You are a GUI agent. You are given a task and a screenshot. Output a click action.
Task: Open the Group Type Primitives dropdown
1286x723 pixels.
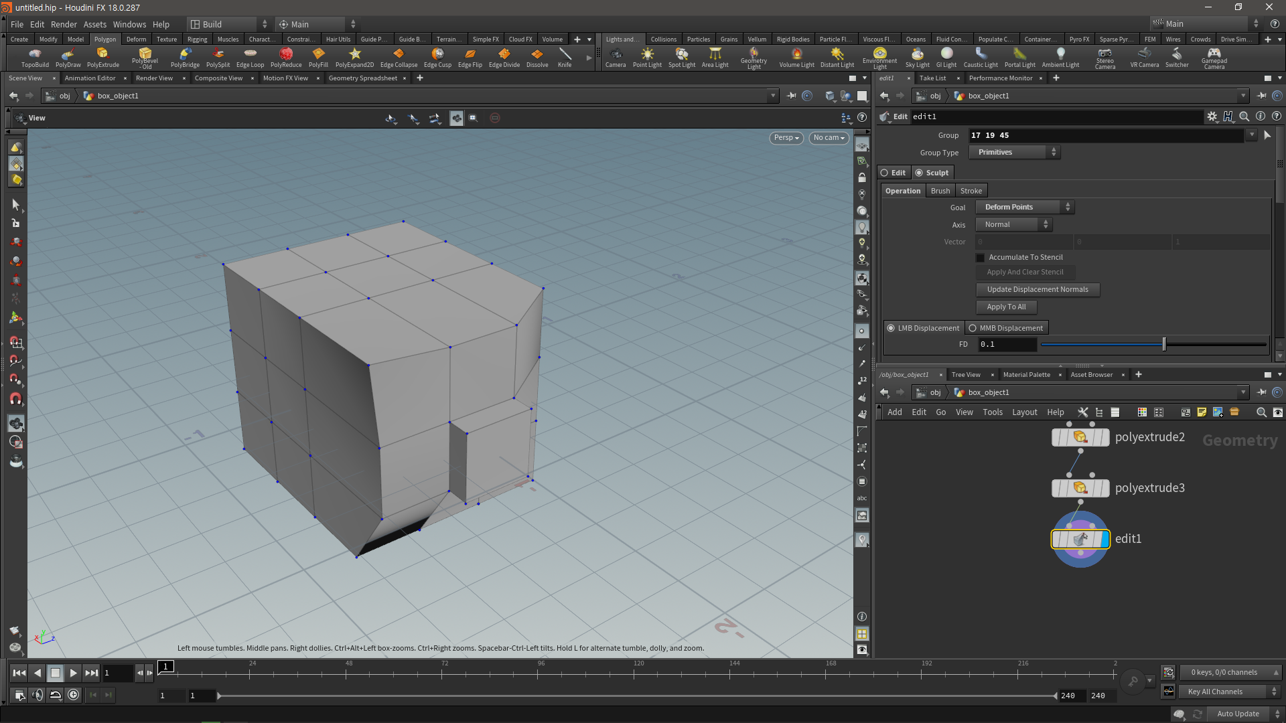[x=1014, y=153]
